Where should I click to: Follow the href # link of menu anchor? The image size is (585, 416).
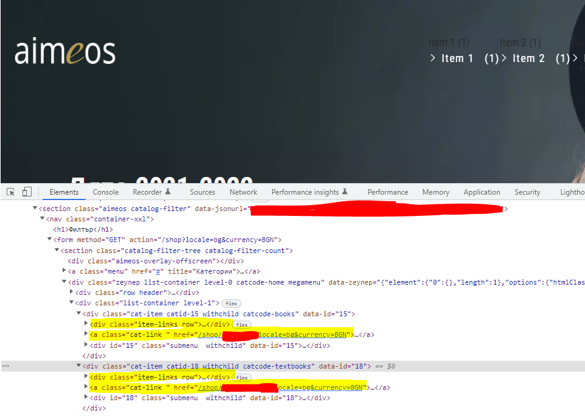click(x=158, y=272)
